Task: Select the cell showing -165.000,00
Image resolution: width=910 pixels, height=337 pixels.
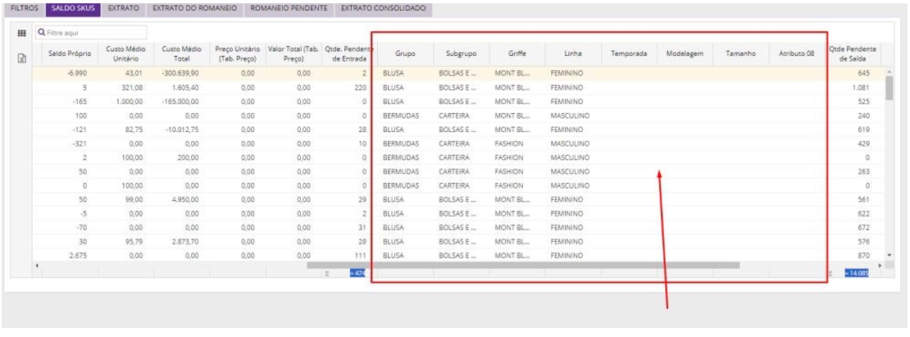Action: 182,102
